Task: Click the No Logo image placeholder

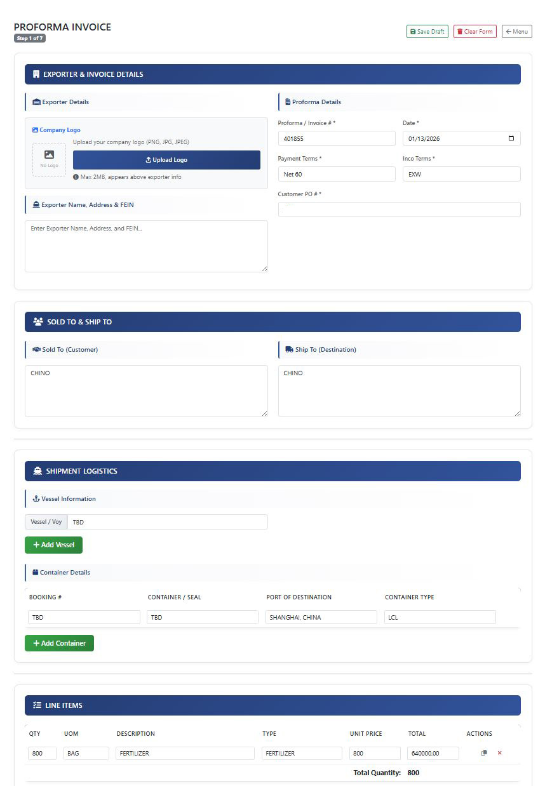Action: pos(49,159)
